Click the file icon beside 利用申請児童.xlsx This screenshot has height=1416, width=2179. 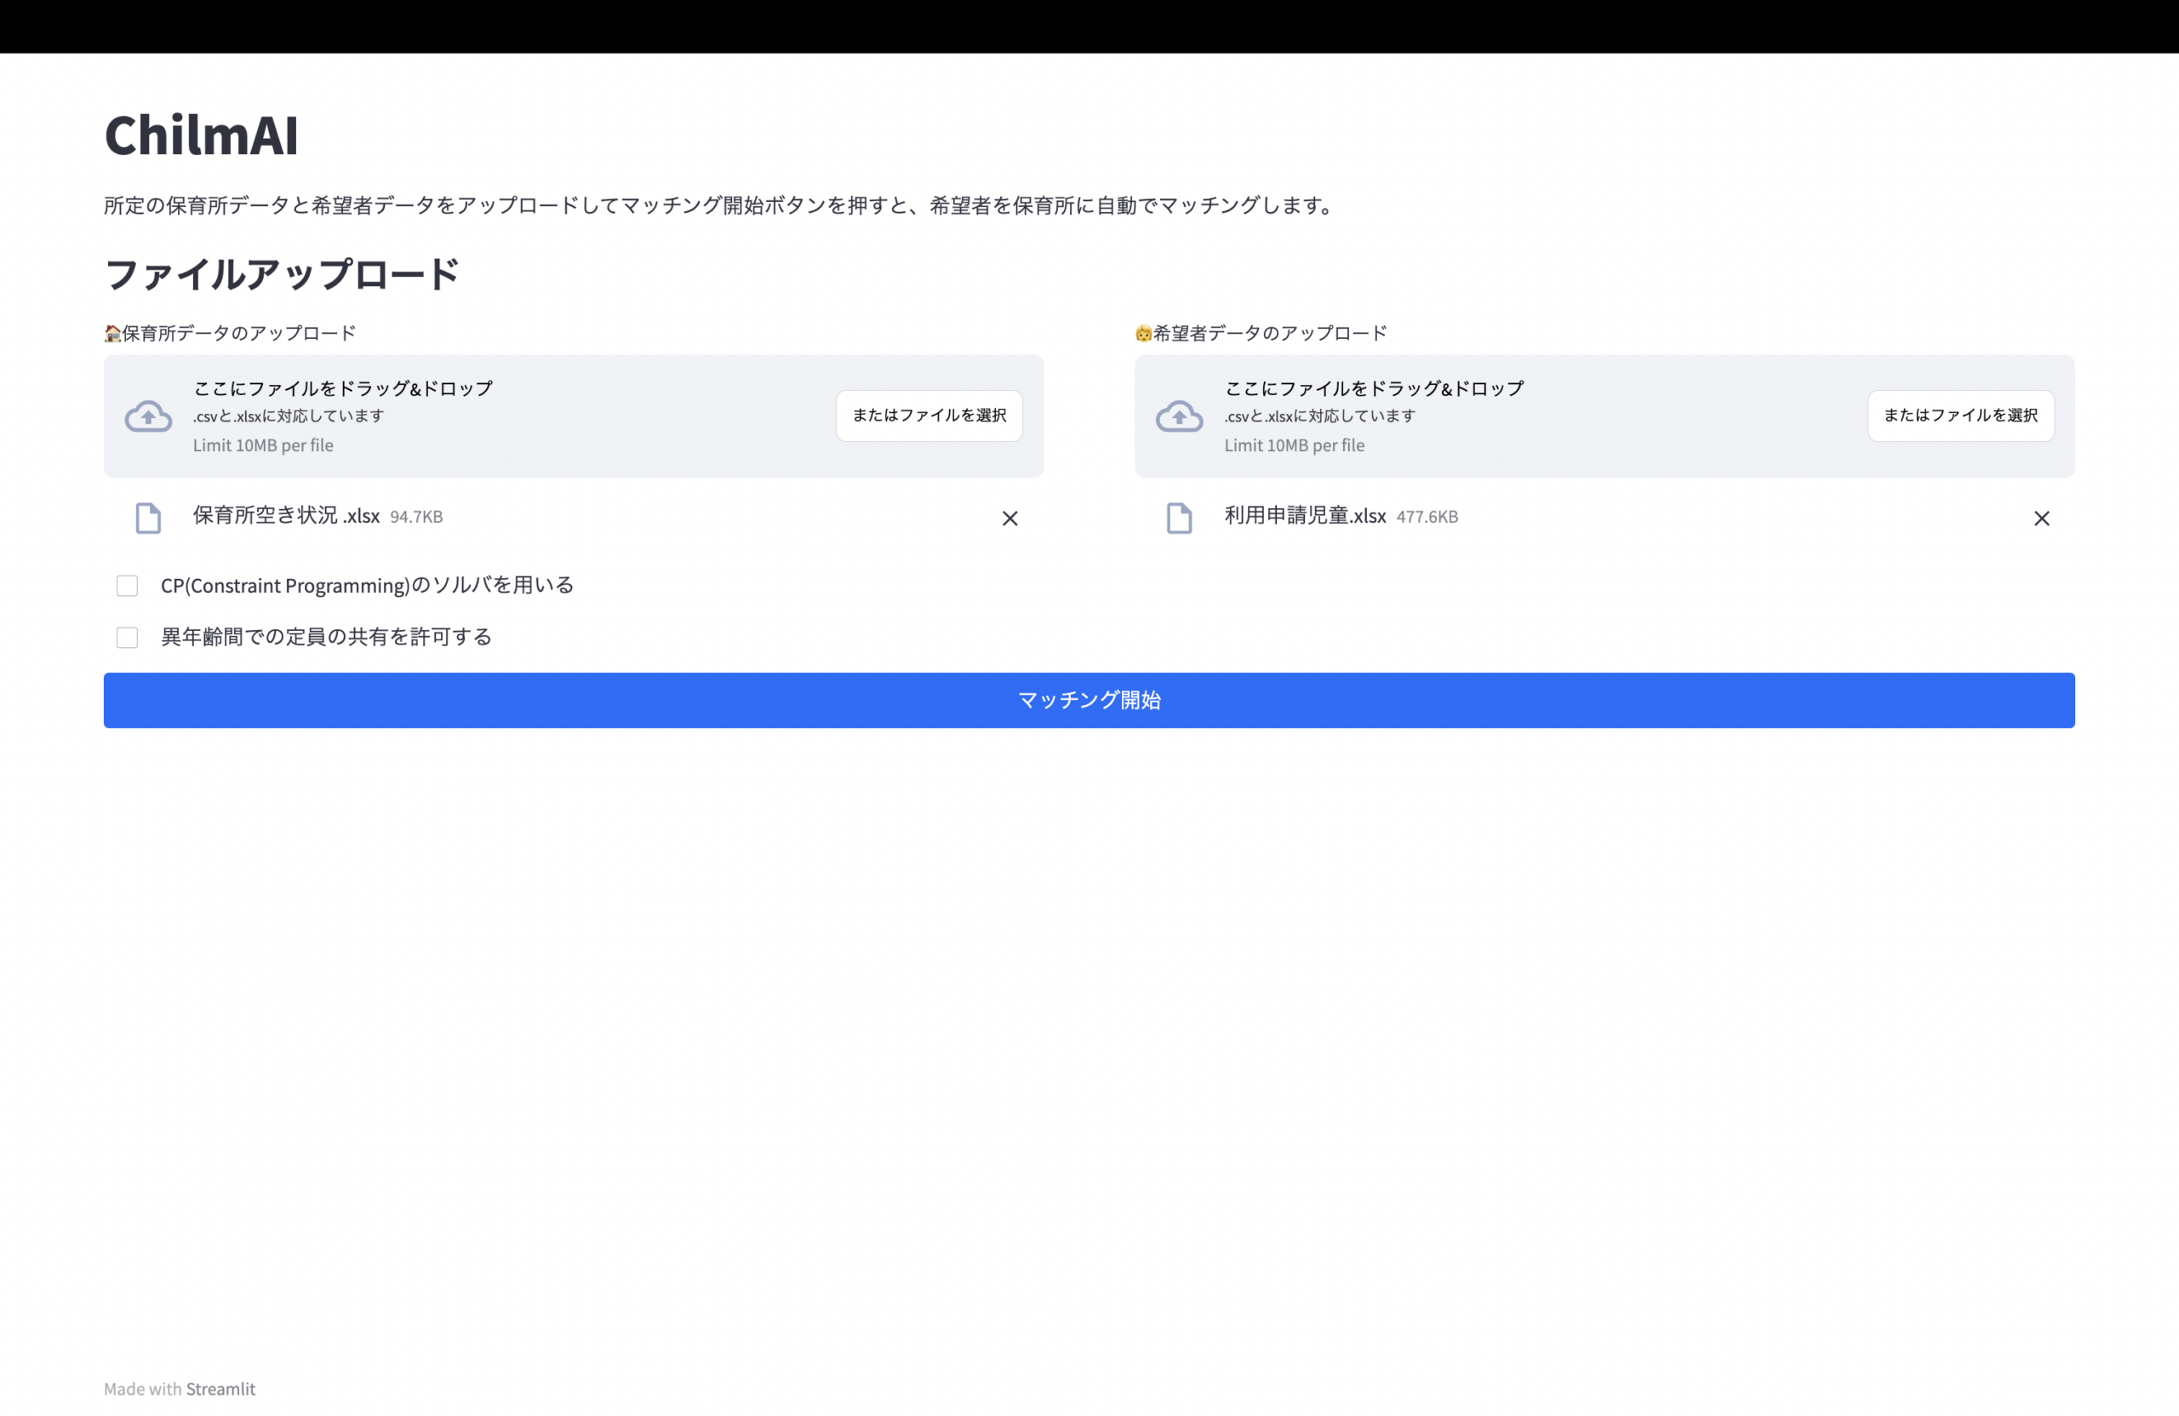tap(1179, 518)
